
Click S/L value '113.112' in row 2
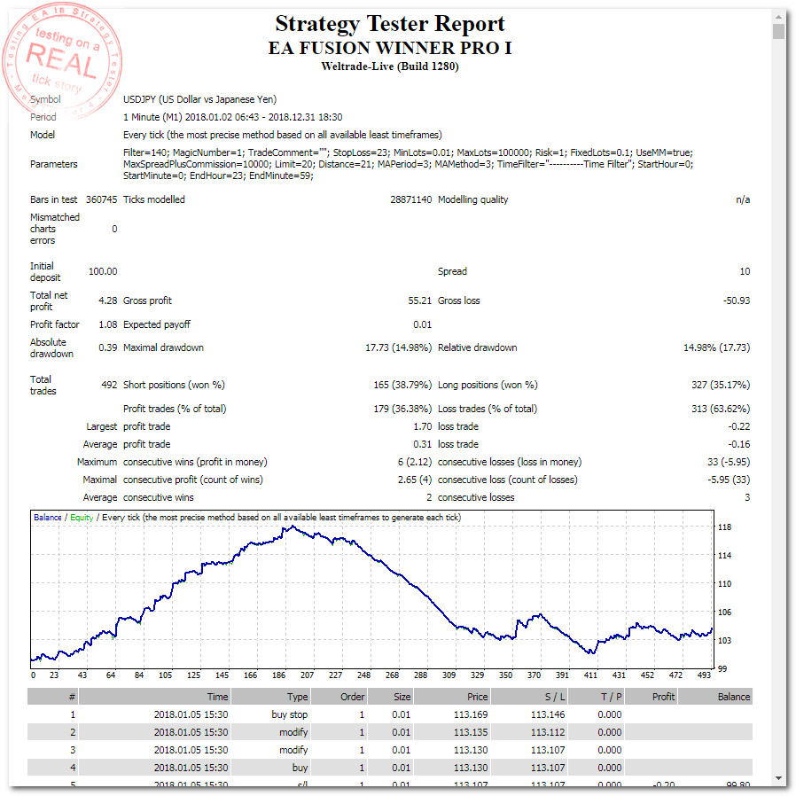pos(548,732)
